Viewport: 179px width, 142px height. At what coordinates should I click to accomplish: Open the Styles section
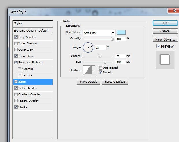pyautogui.click(x=33, y=23)
